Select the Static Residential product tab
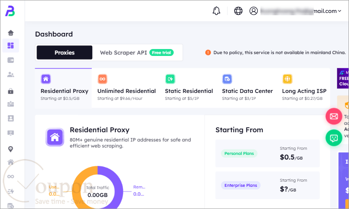The image size is (349, 209). click(x=189, y=88)
